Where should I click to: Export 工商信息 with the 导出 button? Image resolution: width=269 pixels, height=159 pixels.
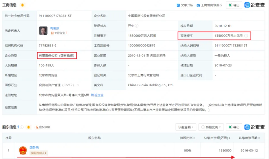[x=234, y=5]
